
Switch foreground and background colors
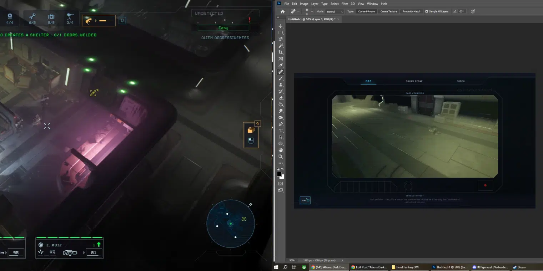click(282, 169)
